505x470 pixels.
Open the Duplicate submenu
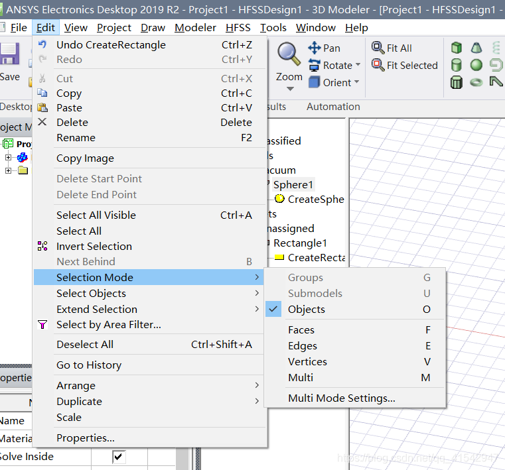149,402
